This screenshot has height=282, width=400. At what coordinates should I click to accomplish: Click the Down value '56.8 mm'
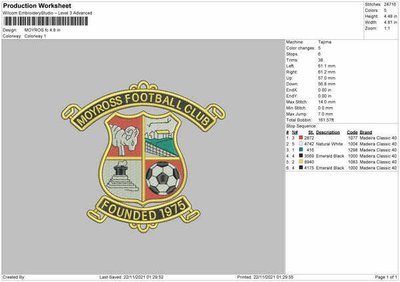pyautogui.click(x=327, y=84)
